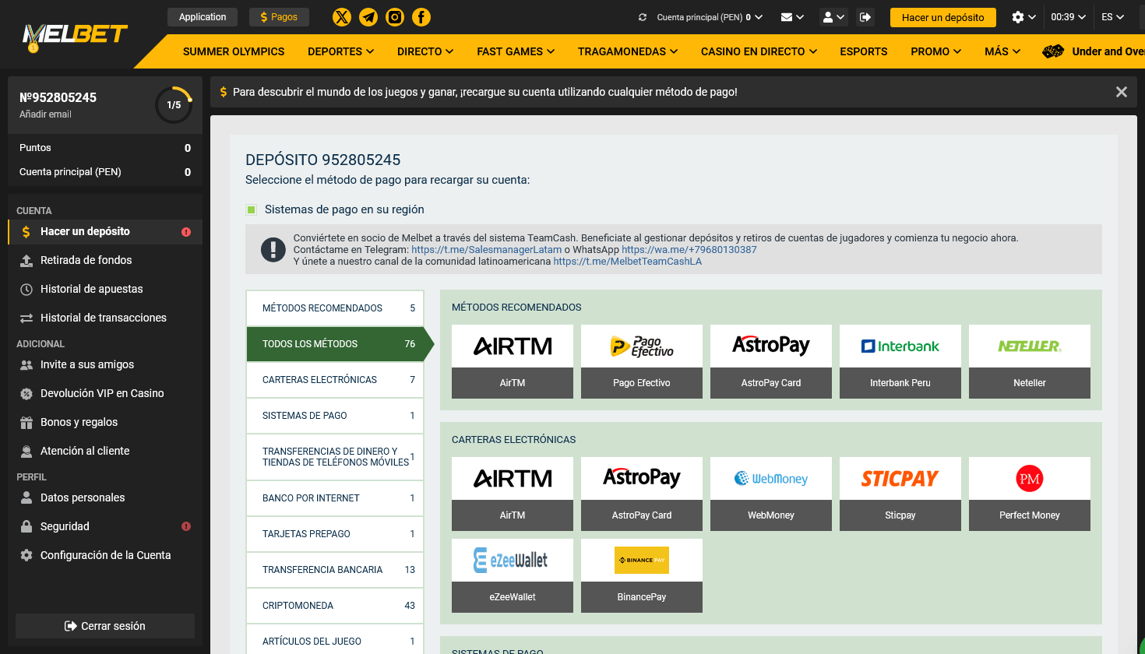Open SUMMER OLYMPICS nav item
This screenshot has height=654, width=1145.
point(234,51)
